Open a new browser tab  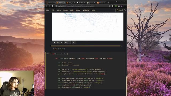(x=108, y=3)
